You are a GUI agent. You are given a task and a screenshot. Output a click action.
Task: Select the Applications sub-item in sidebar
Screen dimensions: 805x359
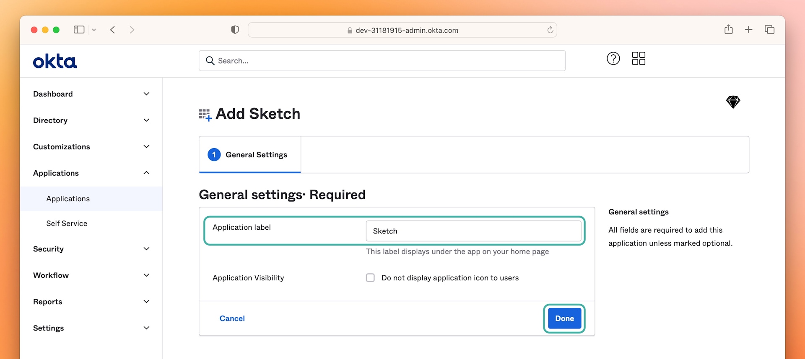coord(91,199)
